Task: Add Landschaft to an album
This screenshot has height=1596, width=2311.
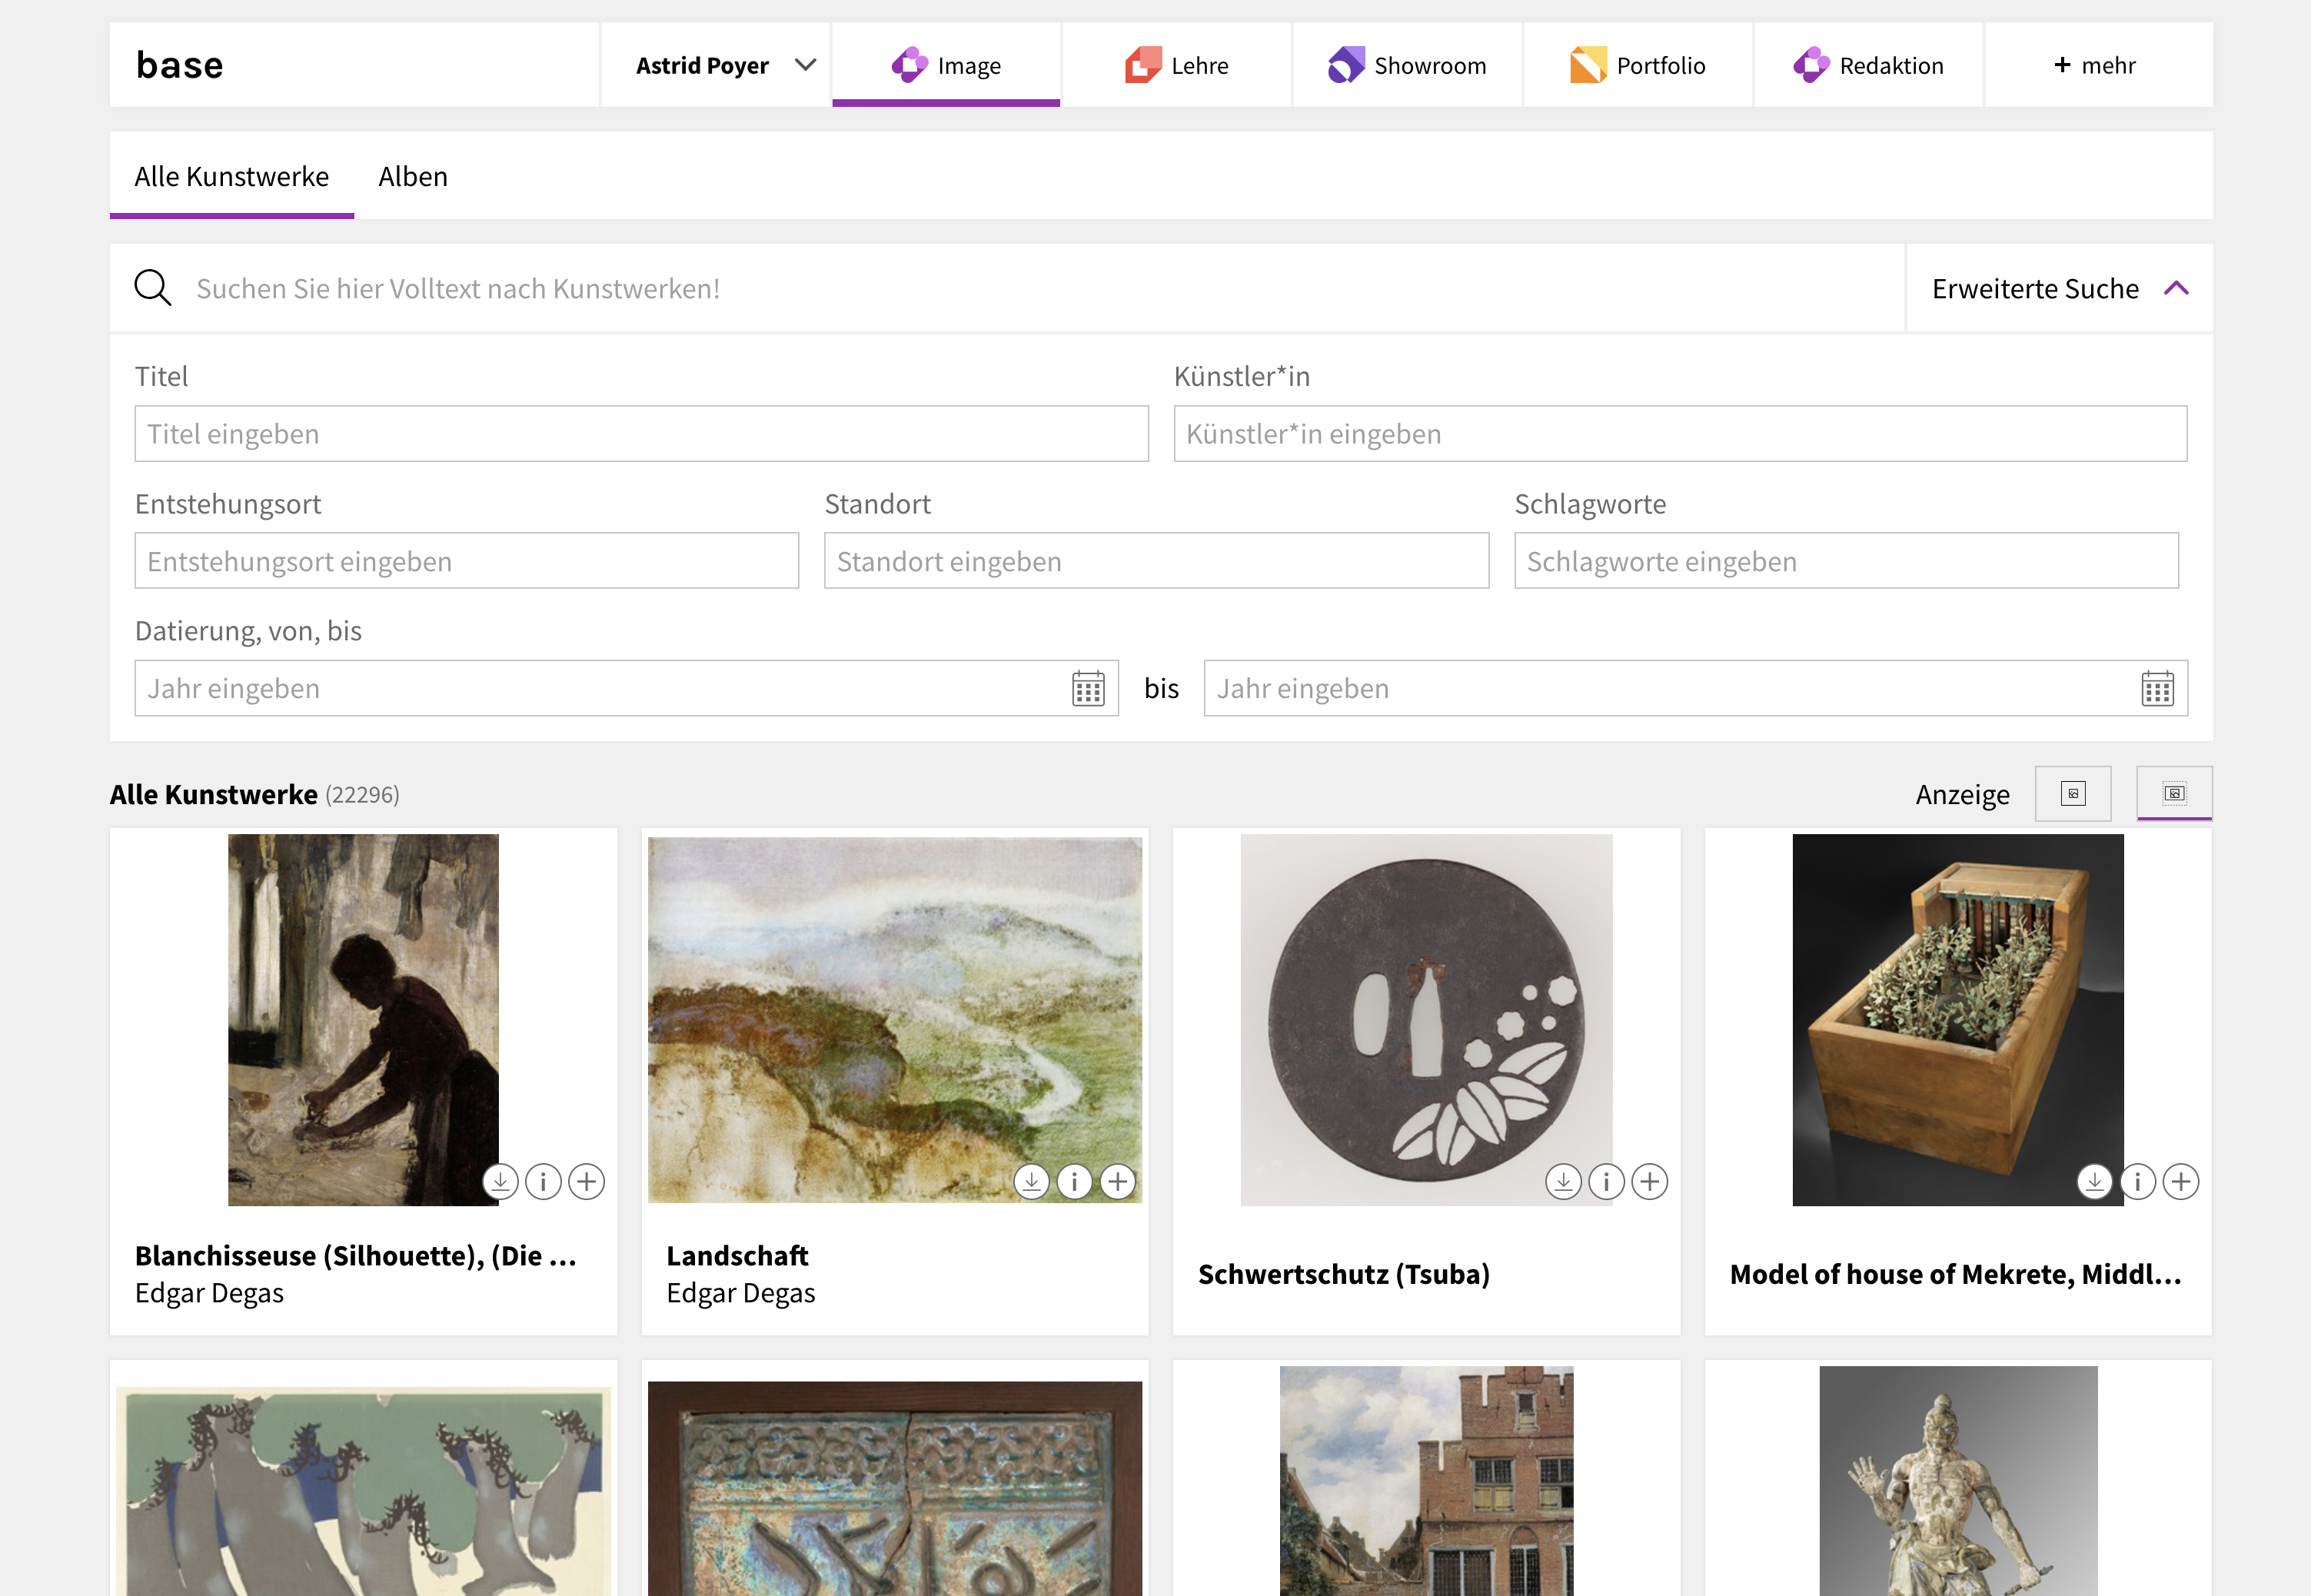Action: click(x=1118, y=1181)
